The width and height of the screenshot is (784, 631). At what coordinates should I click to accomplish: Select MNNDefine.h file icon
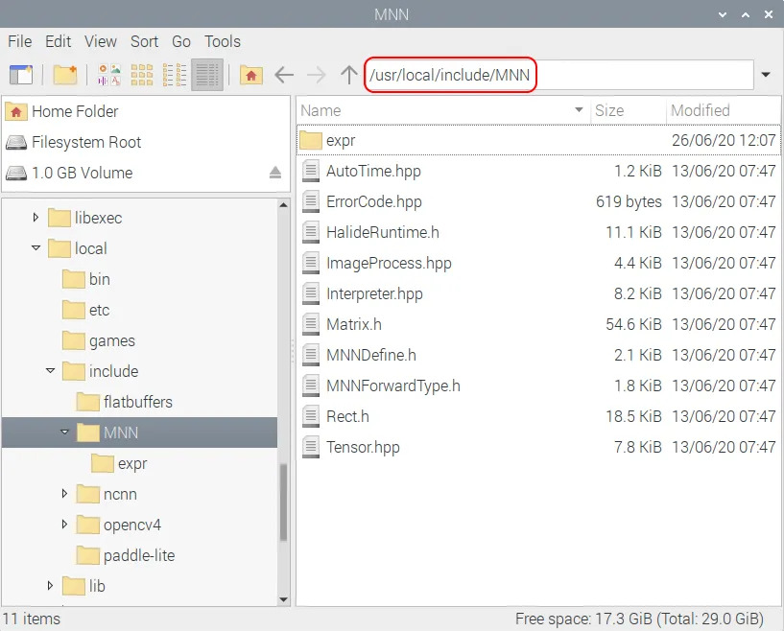(311, 355)
